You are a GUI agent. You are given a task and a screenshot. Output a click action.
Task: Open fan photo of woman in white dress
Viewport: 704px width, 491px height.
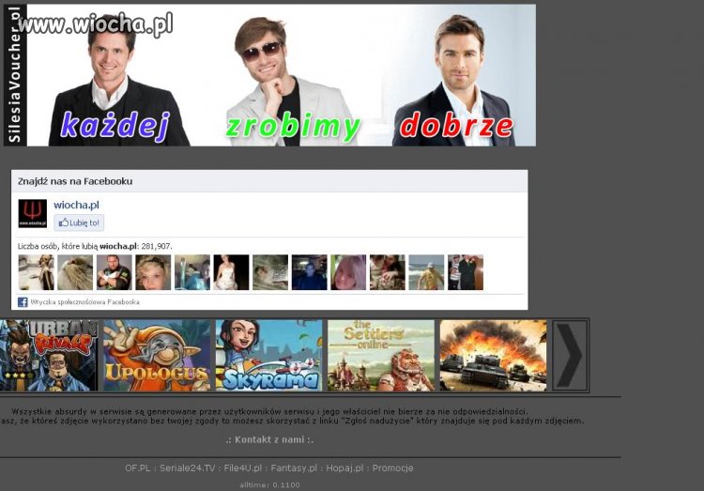point(231,272)
